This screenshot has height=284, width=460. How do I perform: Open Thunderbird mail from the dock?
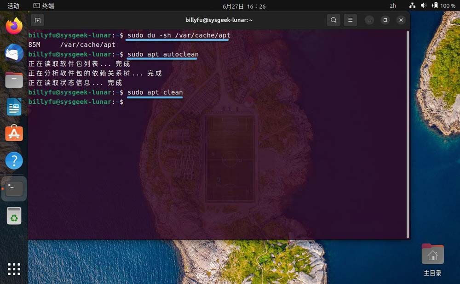[14, 53]
